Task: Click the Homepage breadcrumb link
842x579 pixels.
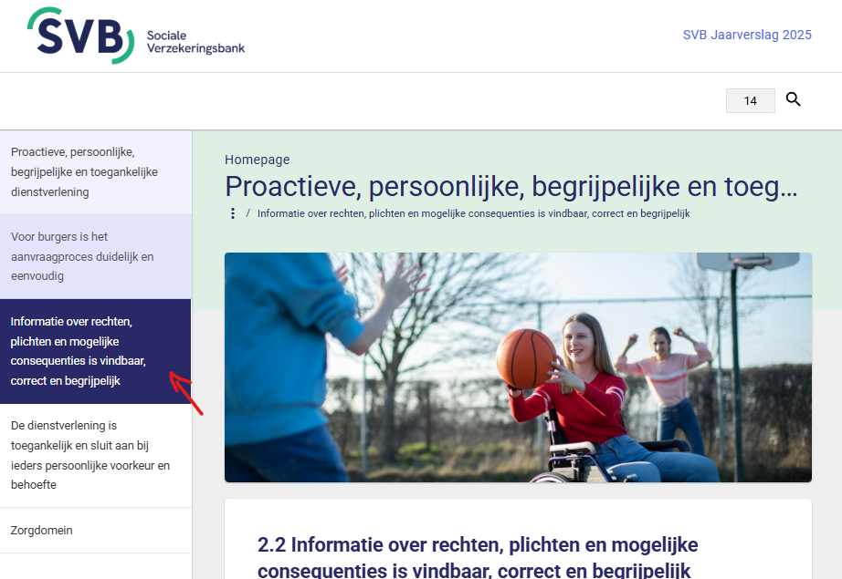Action: tap(258, 160)
